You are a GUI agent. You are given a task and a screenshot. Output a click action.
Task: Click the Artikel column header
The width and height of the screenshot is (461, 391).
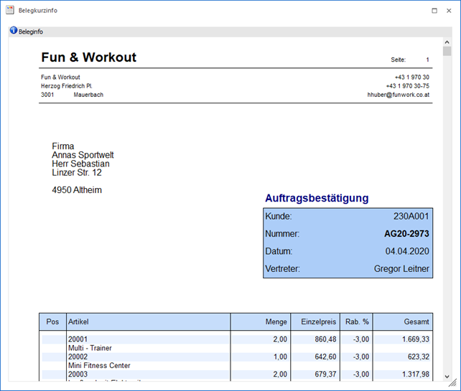[x=78, y=322]
